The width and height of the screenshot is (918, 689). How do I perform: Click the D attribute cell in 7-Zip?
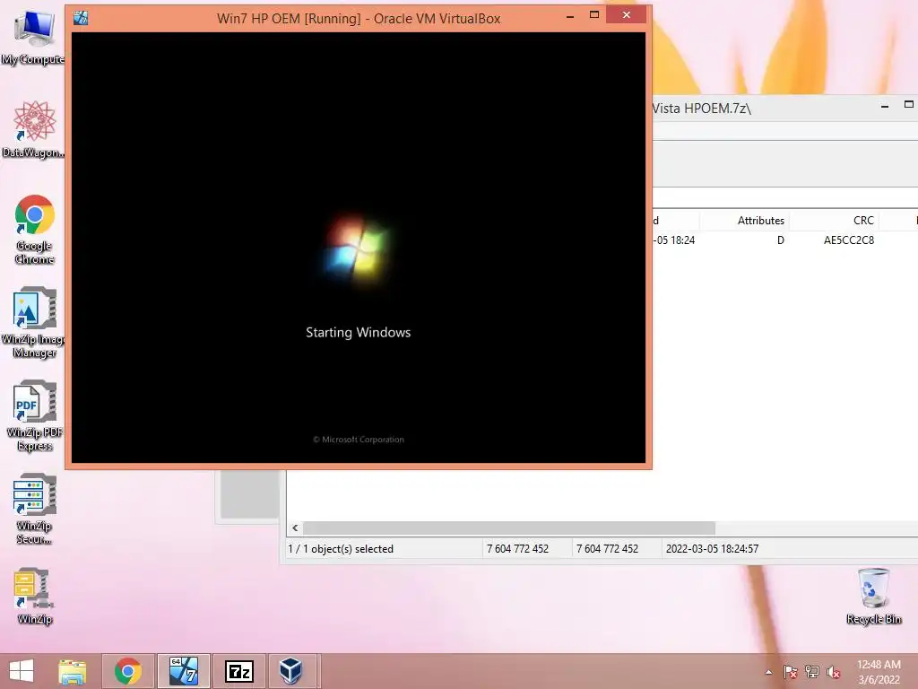click(781, 240)
